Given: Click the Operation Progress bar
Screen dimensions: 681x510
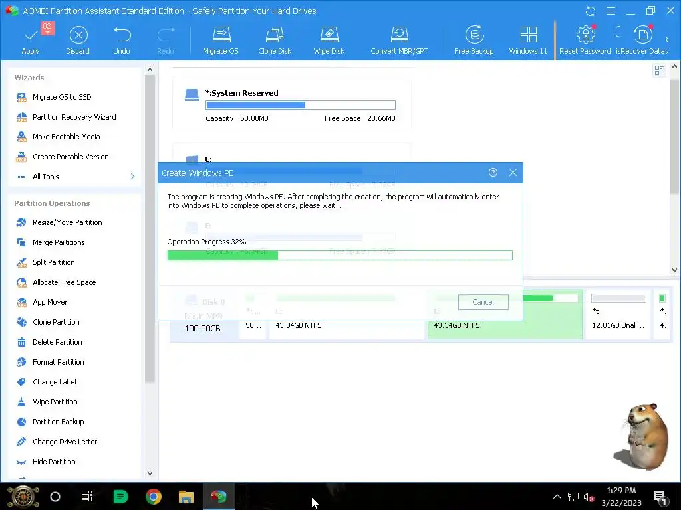Looking at the screenshot, I should pos(340,256).
